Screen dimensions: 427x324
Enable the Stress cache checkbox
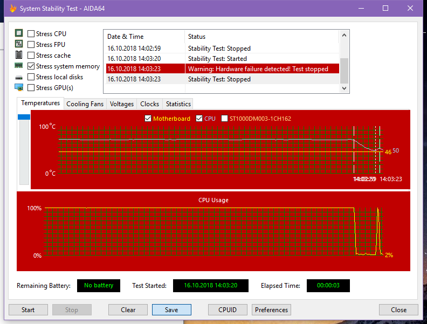pyautogui.click(x=31, y=56)
